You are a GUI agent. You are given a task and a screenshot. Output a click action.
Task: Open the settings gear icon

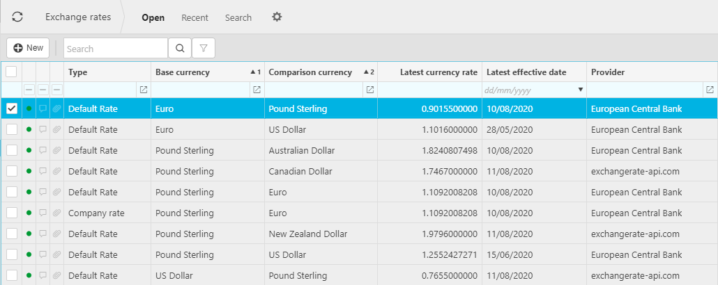point(277,17)
